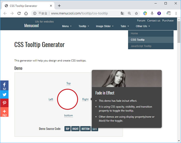
Task: Reload the page with refresh icon
Action: [19, 13]
